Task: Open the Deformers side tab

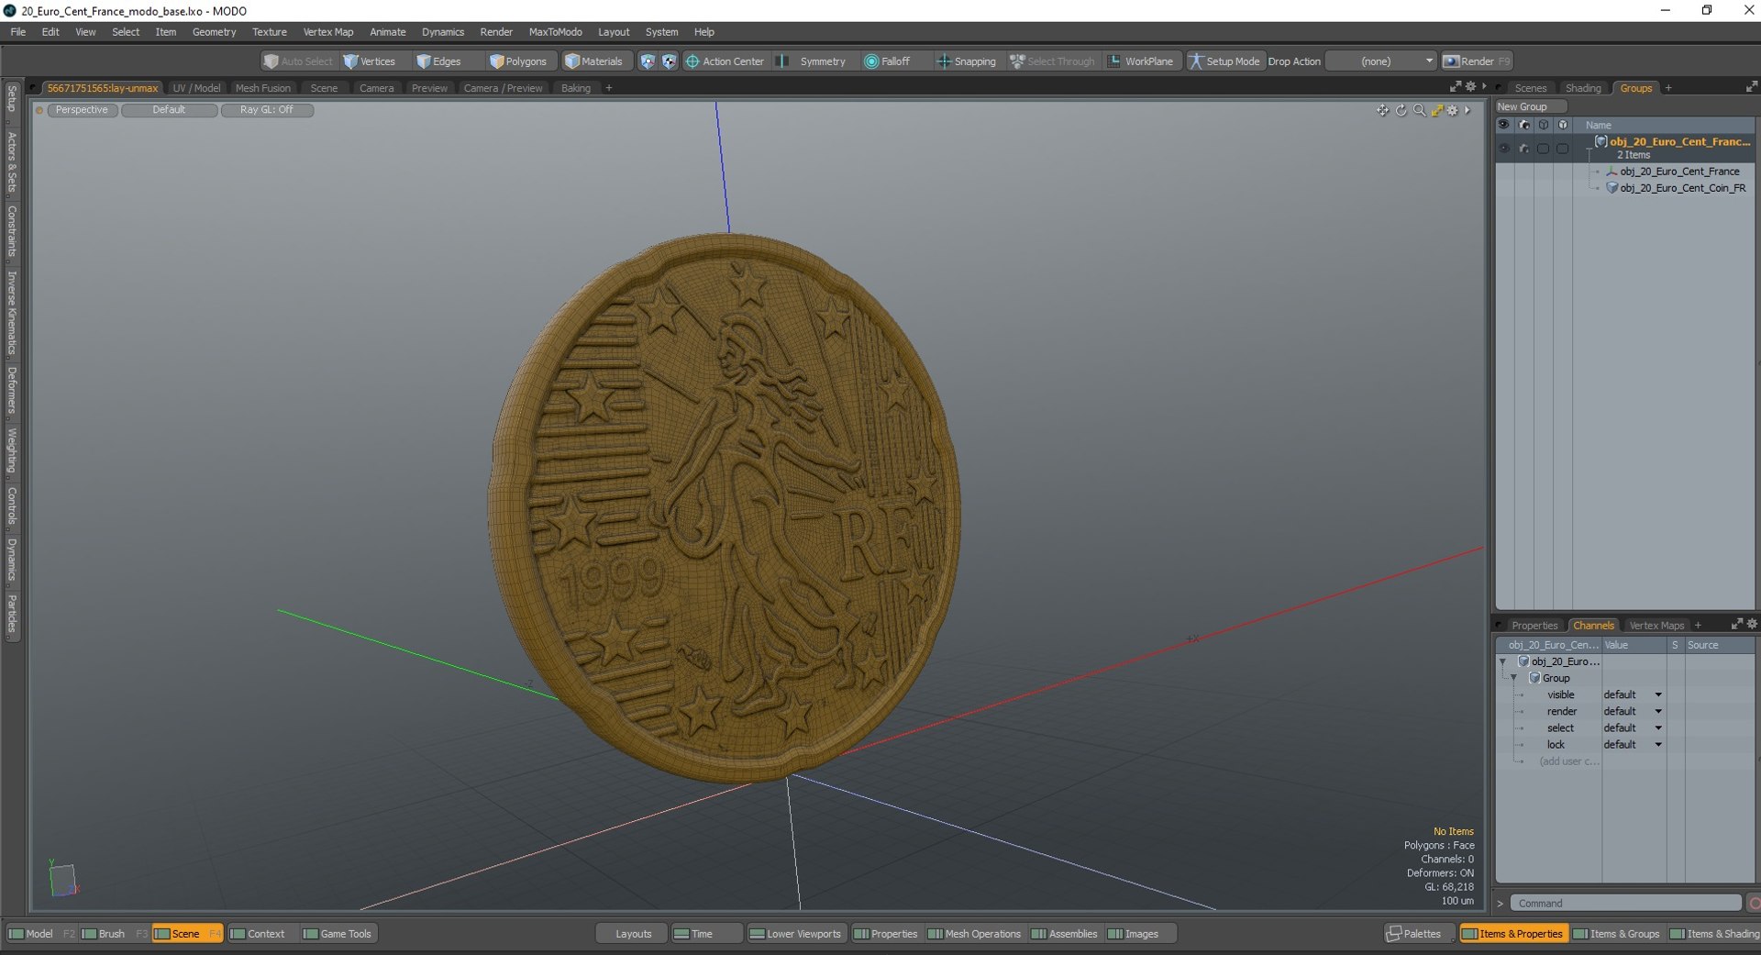Action: tap(12, 390)
